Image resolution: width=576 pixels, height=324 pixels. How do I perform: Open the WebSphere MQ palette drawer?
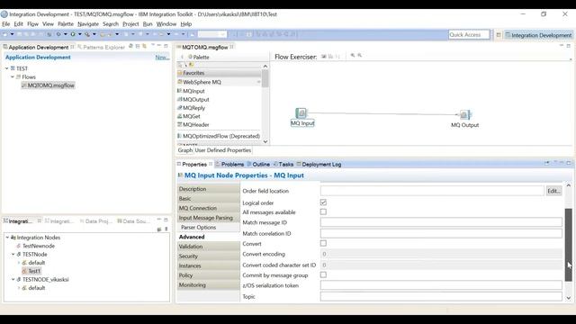point(219,82)
